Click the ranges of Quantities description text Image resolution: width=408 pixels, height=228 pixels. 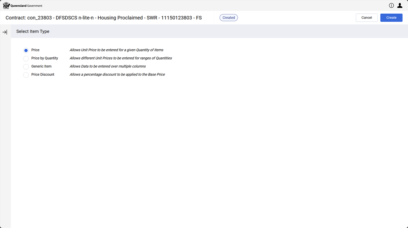(x=121, y=58)
